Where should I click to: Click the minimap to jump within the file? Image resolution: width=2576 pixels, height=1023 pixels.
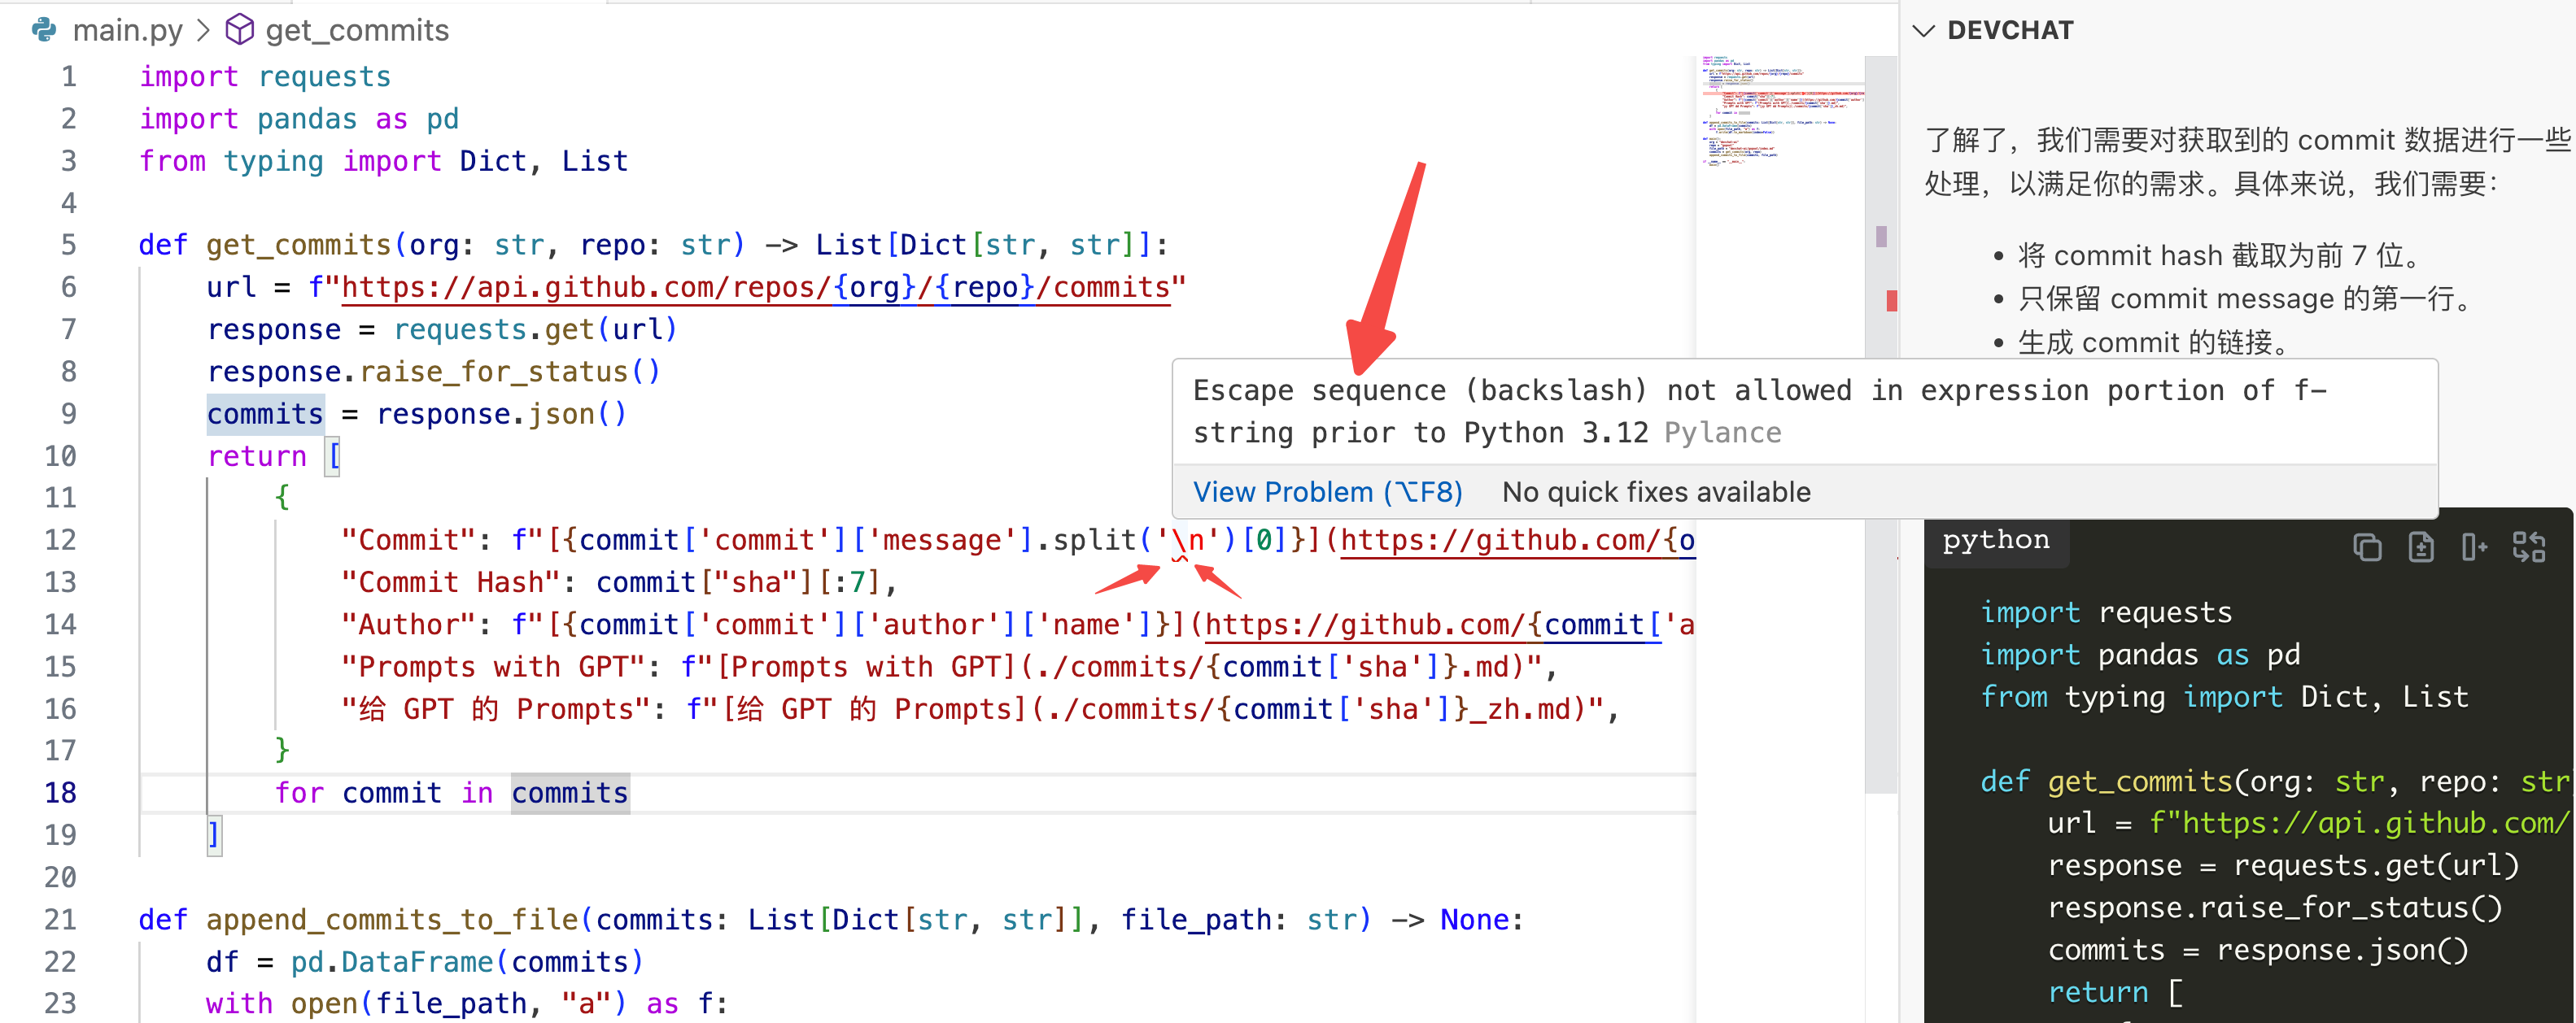pos(1782,110)
